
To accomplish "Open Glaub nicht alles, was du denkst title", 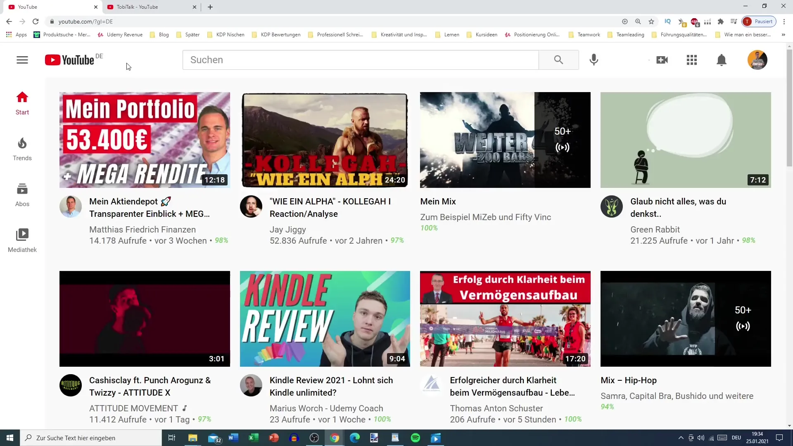I will pyautogui.click(x=678, y=208).
